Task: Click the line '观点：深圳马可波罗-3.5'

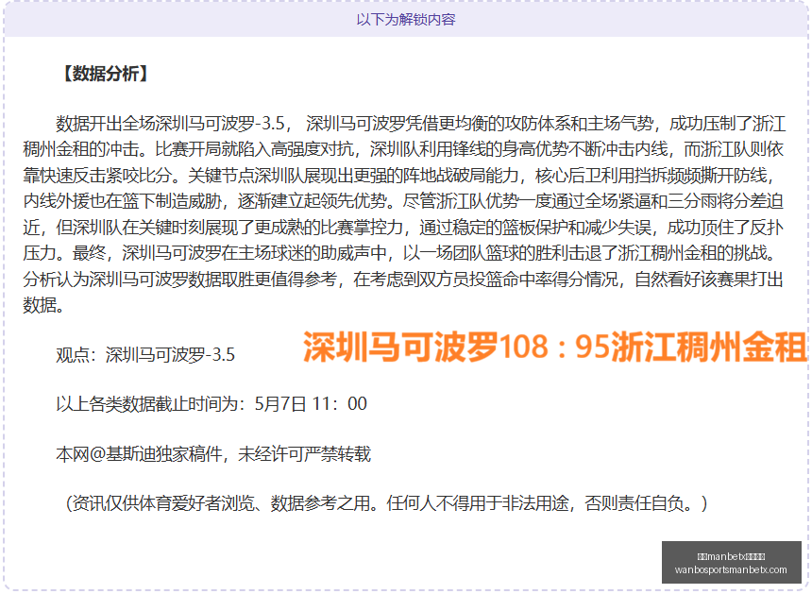Action: (145, 355)
